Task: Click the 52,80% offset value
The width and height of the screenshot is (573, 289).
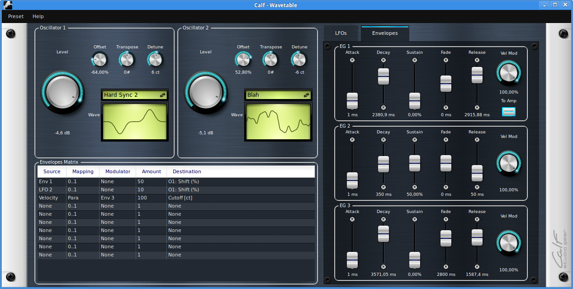Action: tap(243, 72)
